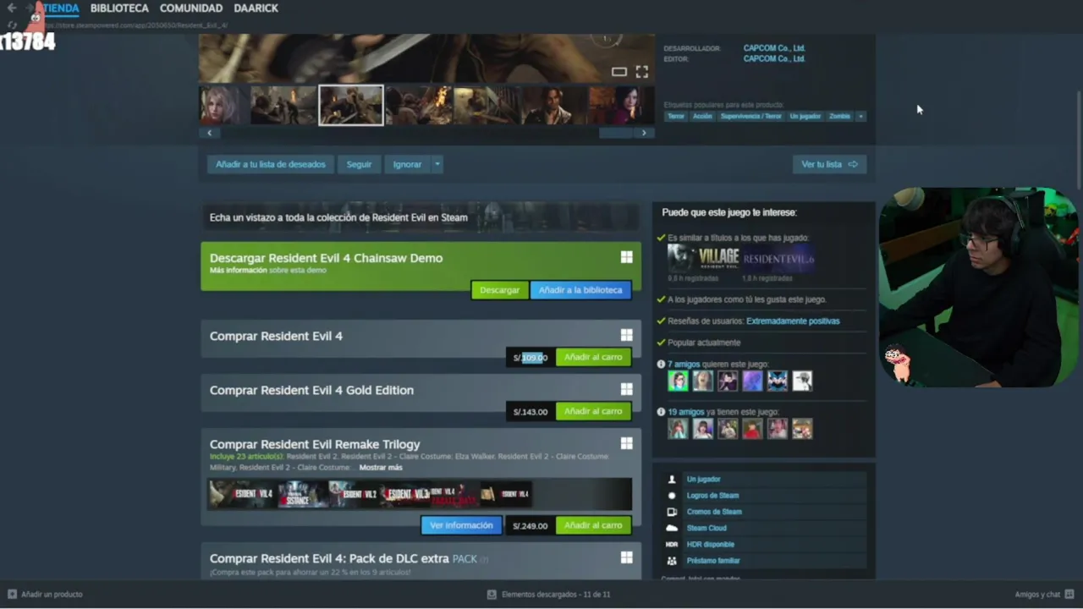Viewport: 1083px width, 609px height.
Task: Open the COMUNIDAD tab
Action: [191, 8]
